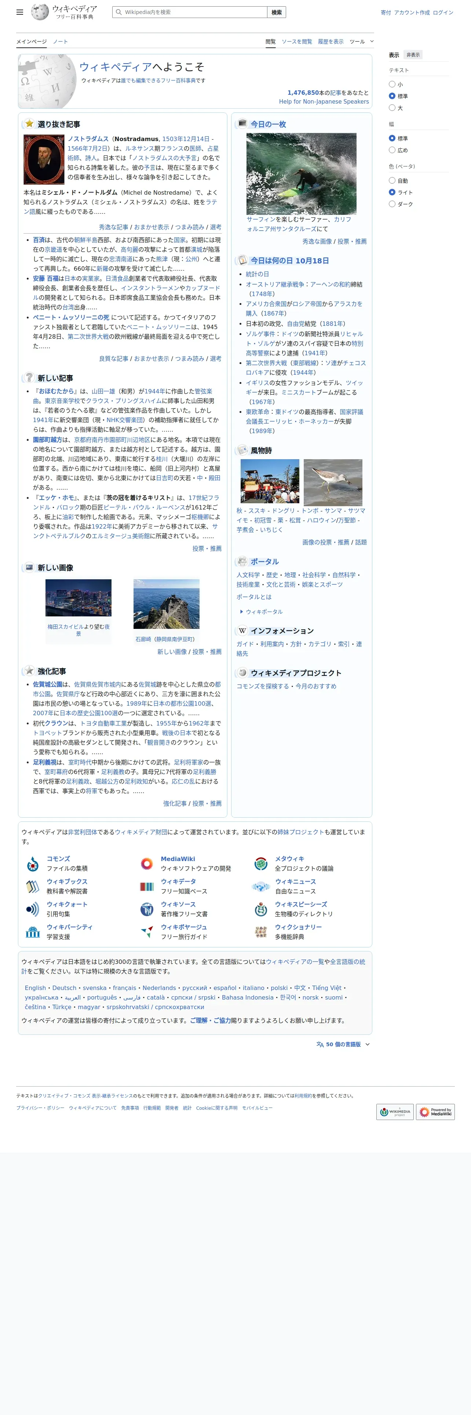Open the 統計の日 link
The image size is (471, 1415).
click(x=257, y=274)
